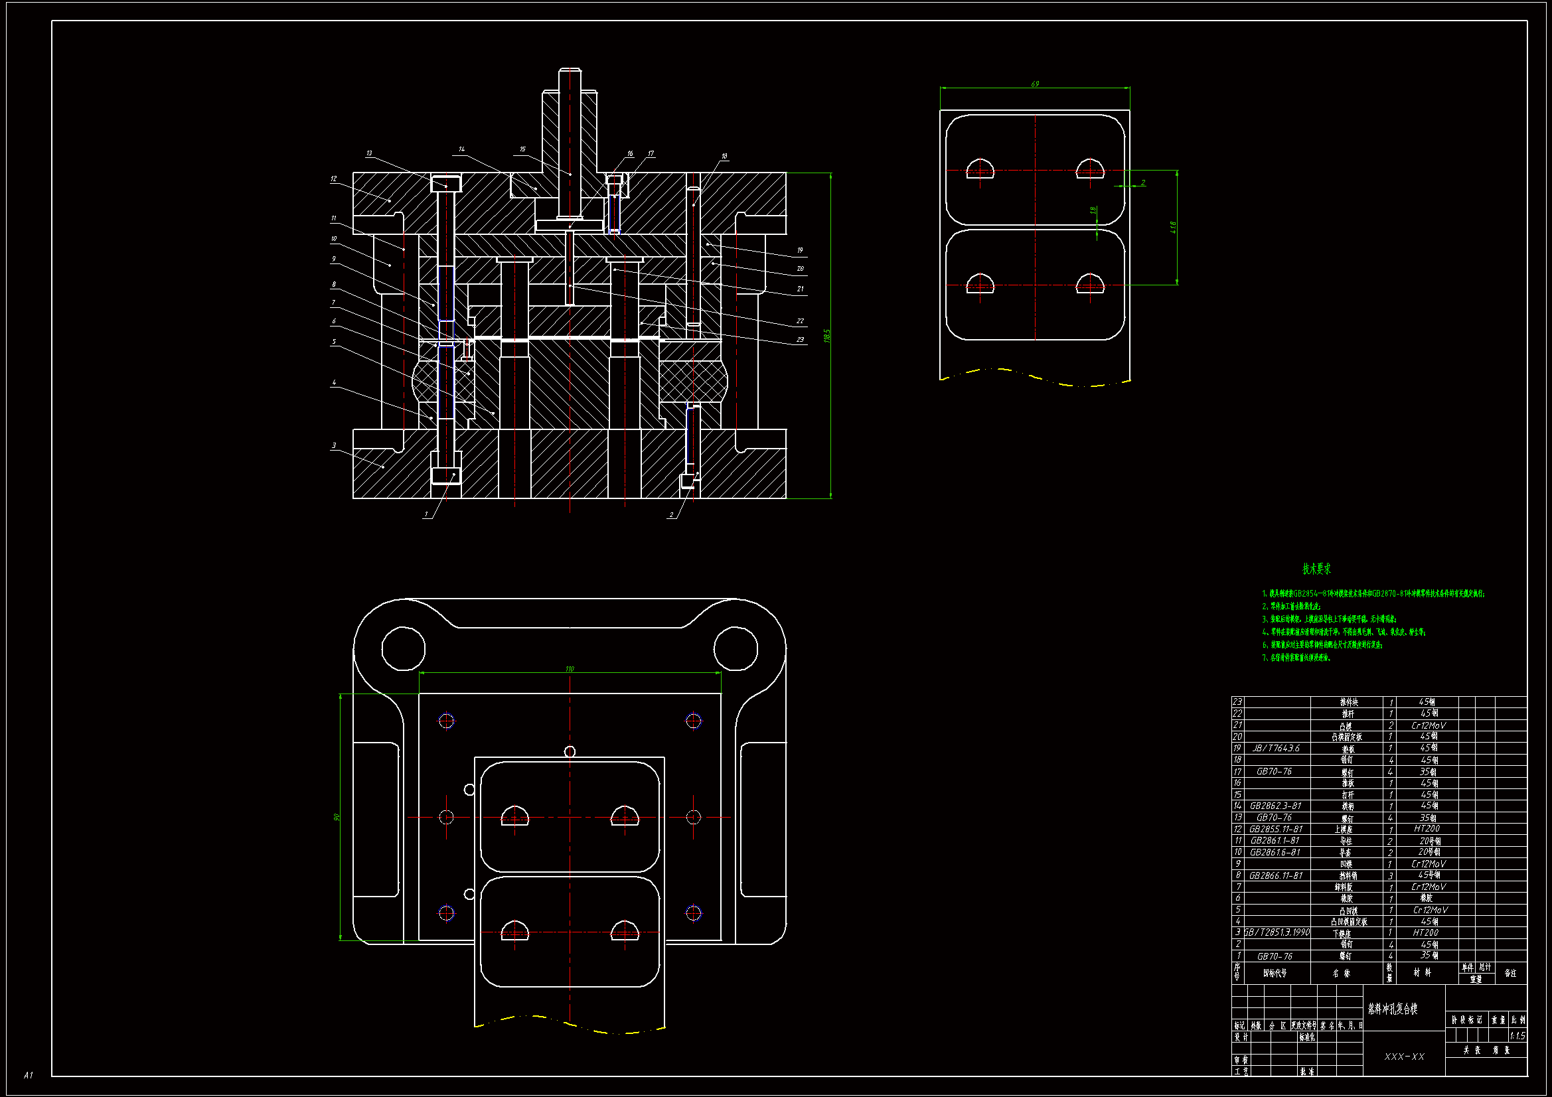
Task: Select the 110 dimension in plan view
Action: [x=569, y=669]
